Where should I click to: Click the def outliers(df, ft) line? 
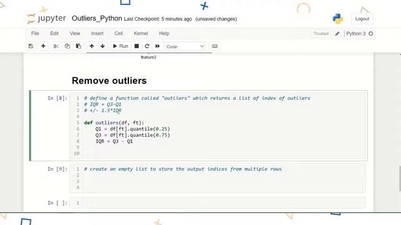coord(114,122)
